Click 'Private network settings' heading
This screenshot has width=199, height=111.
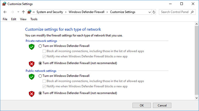[41, 41]
